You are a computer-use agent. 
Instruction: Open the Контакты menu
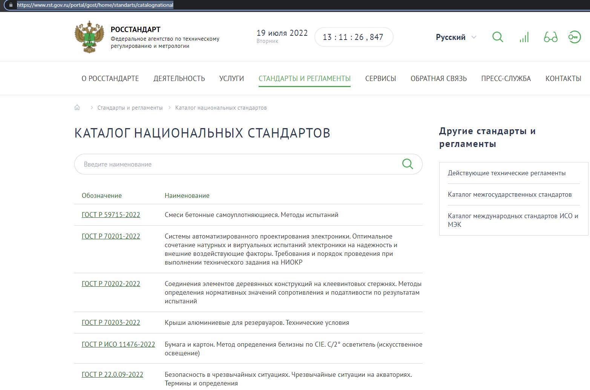[563, 78]
